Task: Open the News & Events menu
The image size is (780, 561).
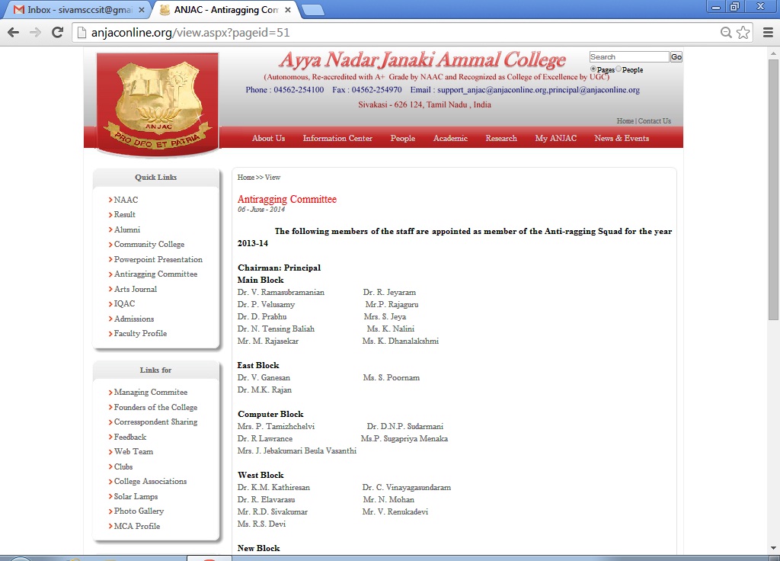Action: click(622, 139)
